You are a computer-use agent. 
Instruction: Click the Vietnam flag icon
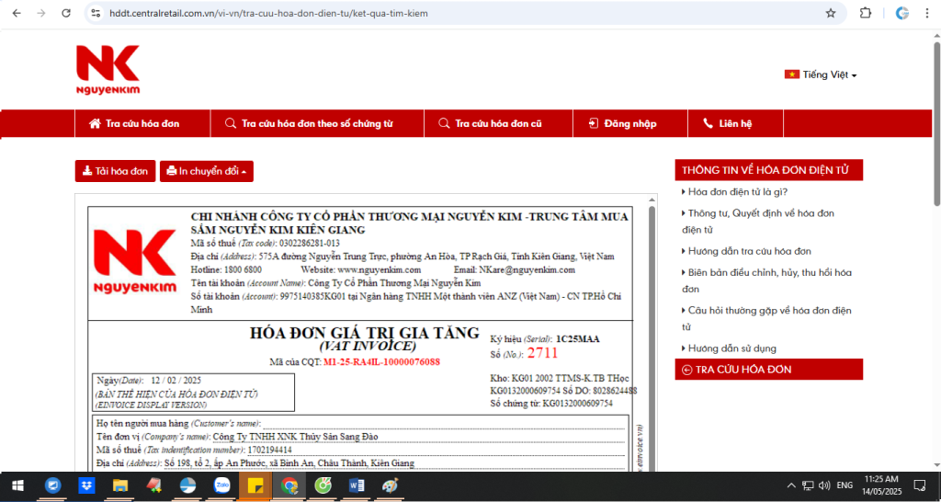(791, 74)
